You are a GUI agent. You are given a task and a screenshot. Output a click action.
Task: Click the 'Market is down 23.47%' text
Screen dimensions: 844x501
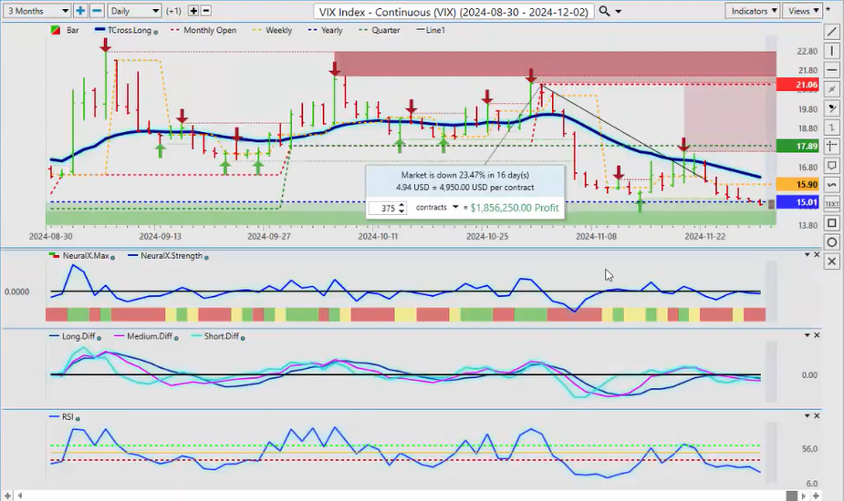click(465, 175)
